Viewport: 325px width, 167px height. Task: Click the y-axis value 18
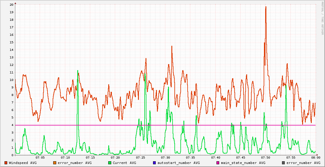point(12,20)
